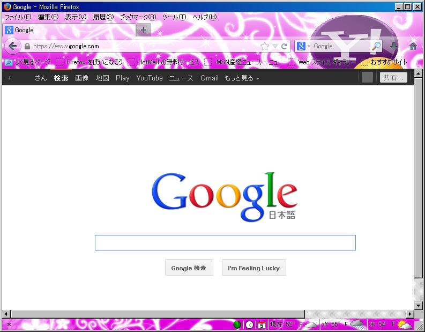Image resolution: width=425 pixels, height=332 pixels.
Task: Select 検索 in the Google bar
Action: 61,78
